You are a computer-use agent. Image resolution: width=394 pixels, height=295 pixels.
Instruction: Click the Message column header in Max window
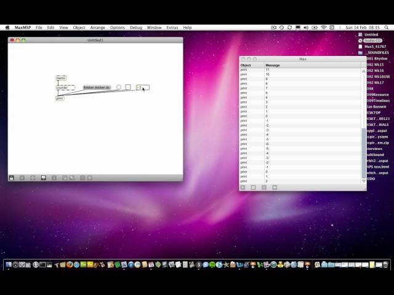(x=313, y=65)
